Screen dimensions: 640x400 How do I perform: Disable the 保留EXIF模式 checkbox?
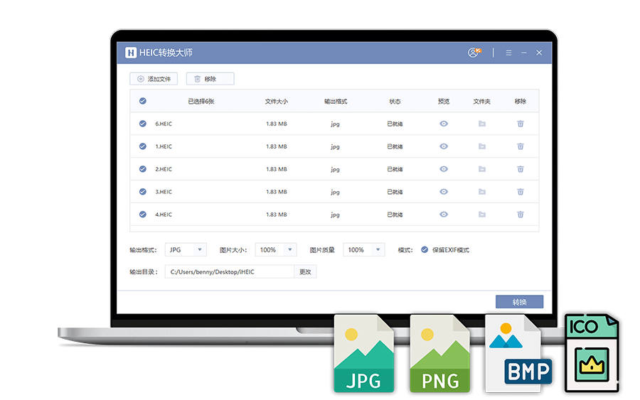[425, 250]
